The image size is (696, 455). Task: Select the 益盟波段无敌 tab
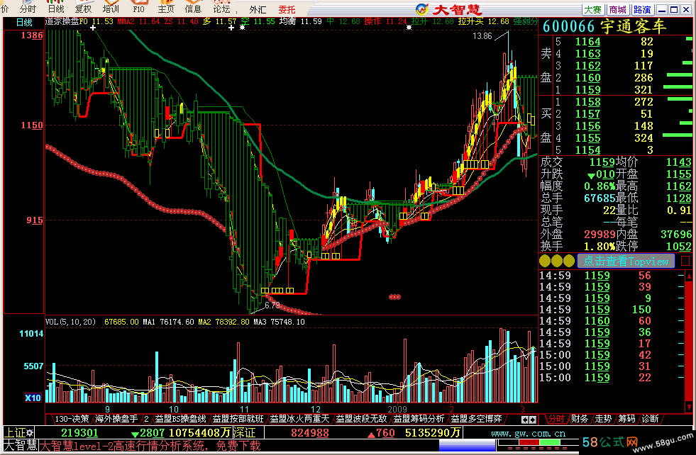[x=361, y=419]
